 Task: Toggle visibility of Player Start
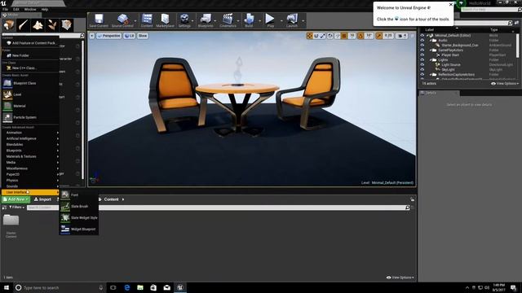[x=422, y=55]
